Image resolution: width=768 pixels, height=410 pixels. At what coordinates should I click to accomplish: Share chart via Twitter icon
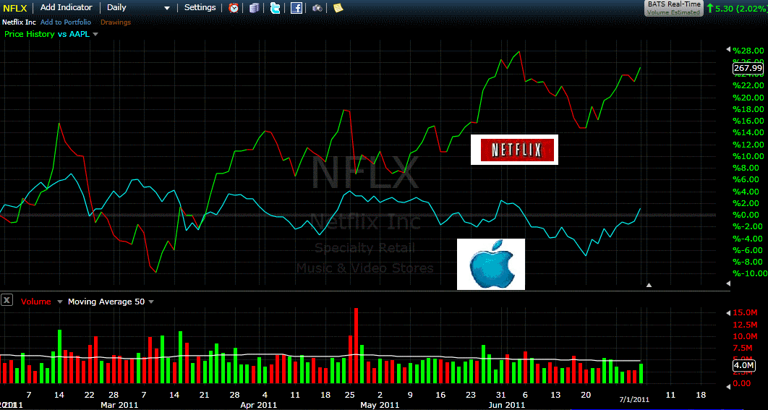[276, 8]
